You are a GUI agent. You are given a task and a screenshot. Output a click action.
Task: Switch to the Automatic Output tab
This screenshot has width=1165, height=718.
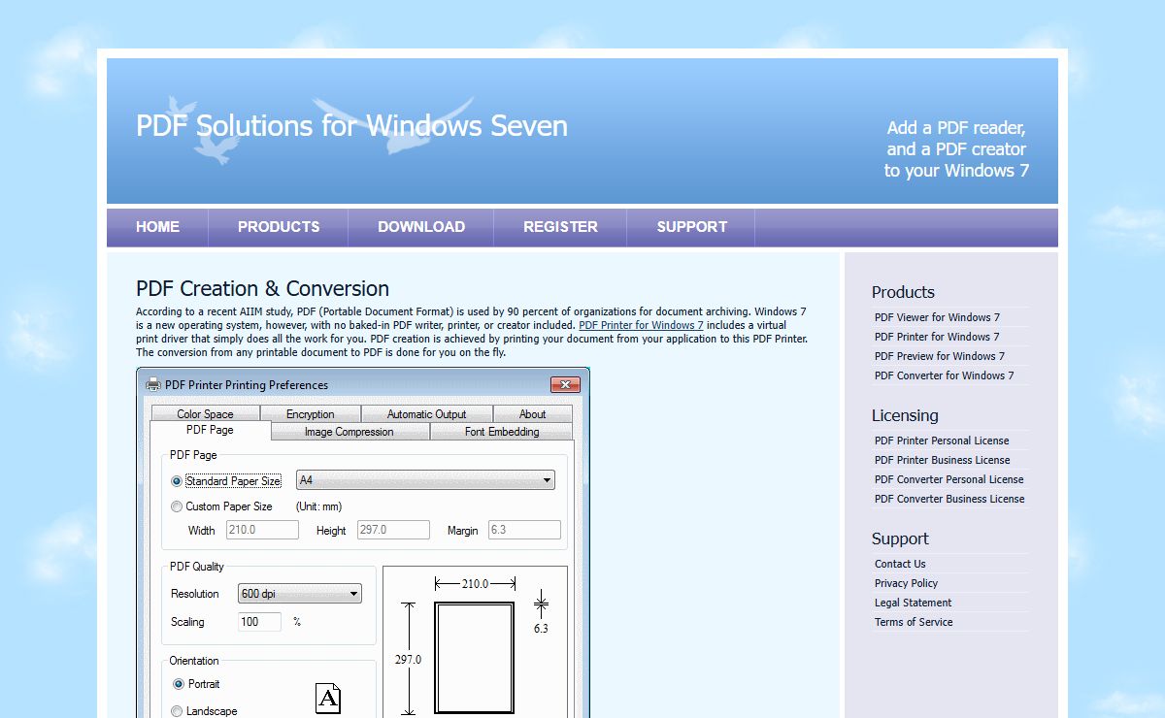pyautogui.click(x=426, y=414)
